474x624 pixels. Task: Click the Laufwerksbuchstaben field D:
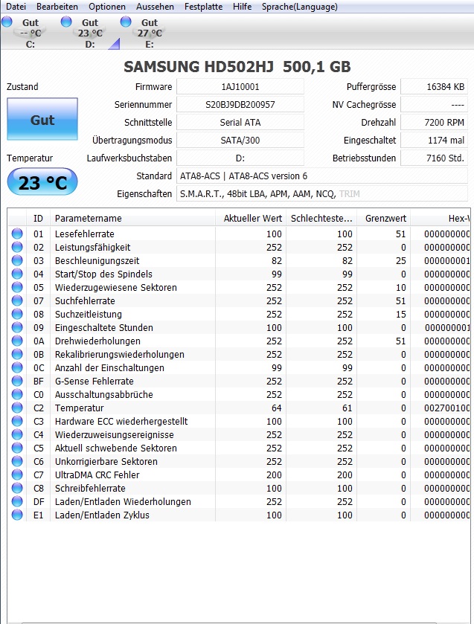point(240,158)
